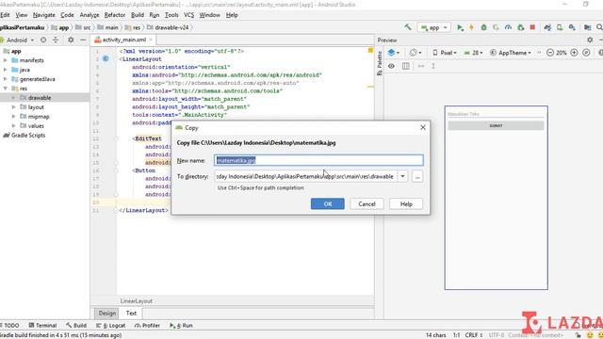Viewport: 603px width, 339px height.
Task: Open the To directory history dropdown arrow
Action: click(402, 176)
